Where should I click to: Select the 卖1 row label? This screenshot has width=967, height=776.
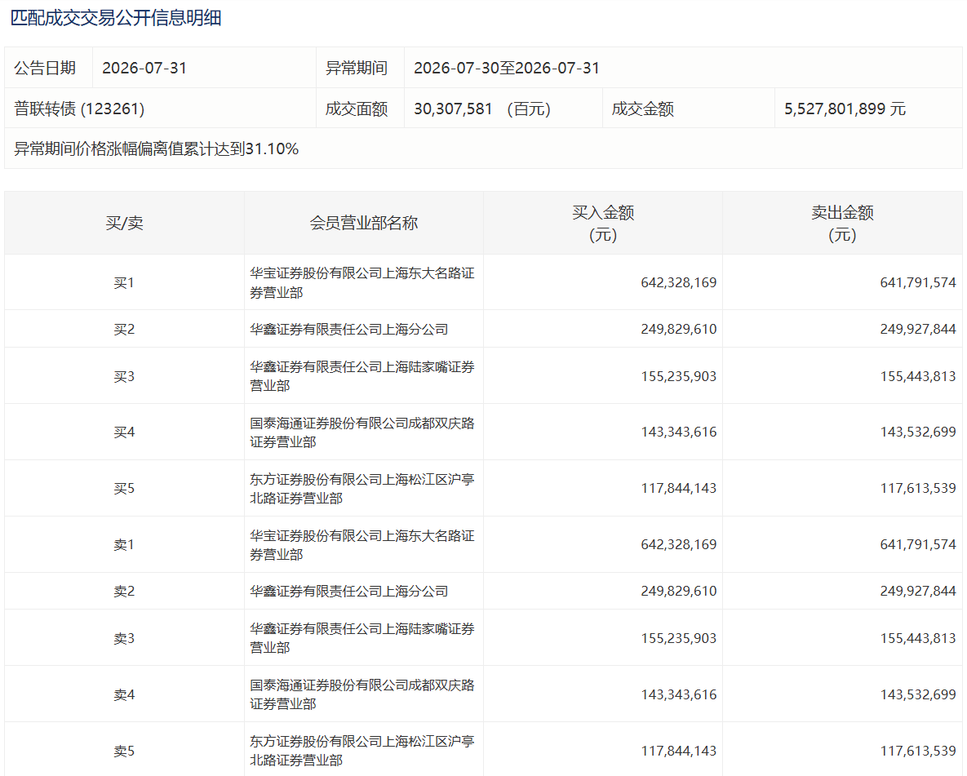[x=124, y=545]
